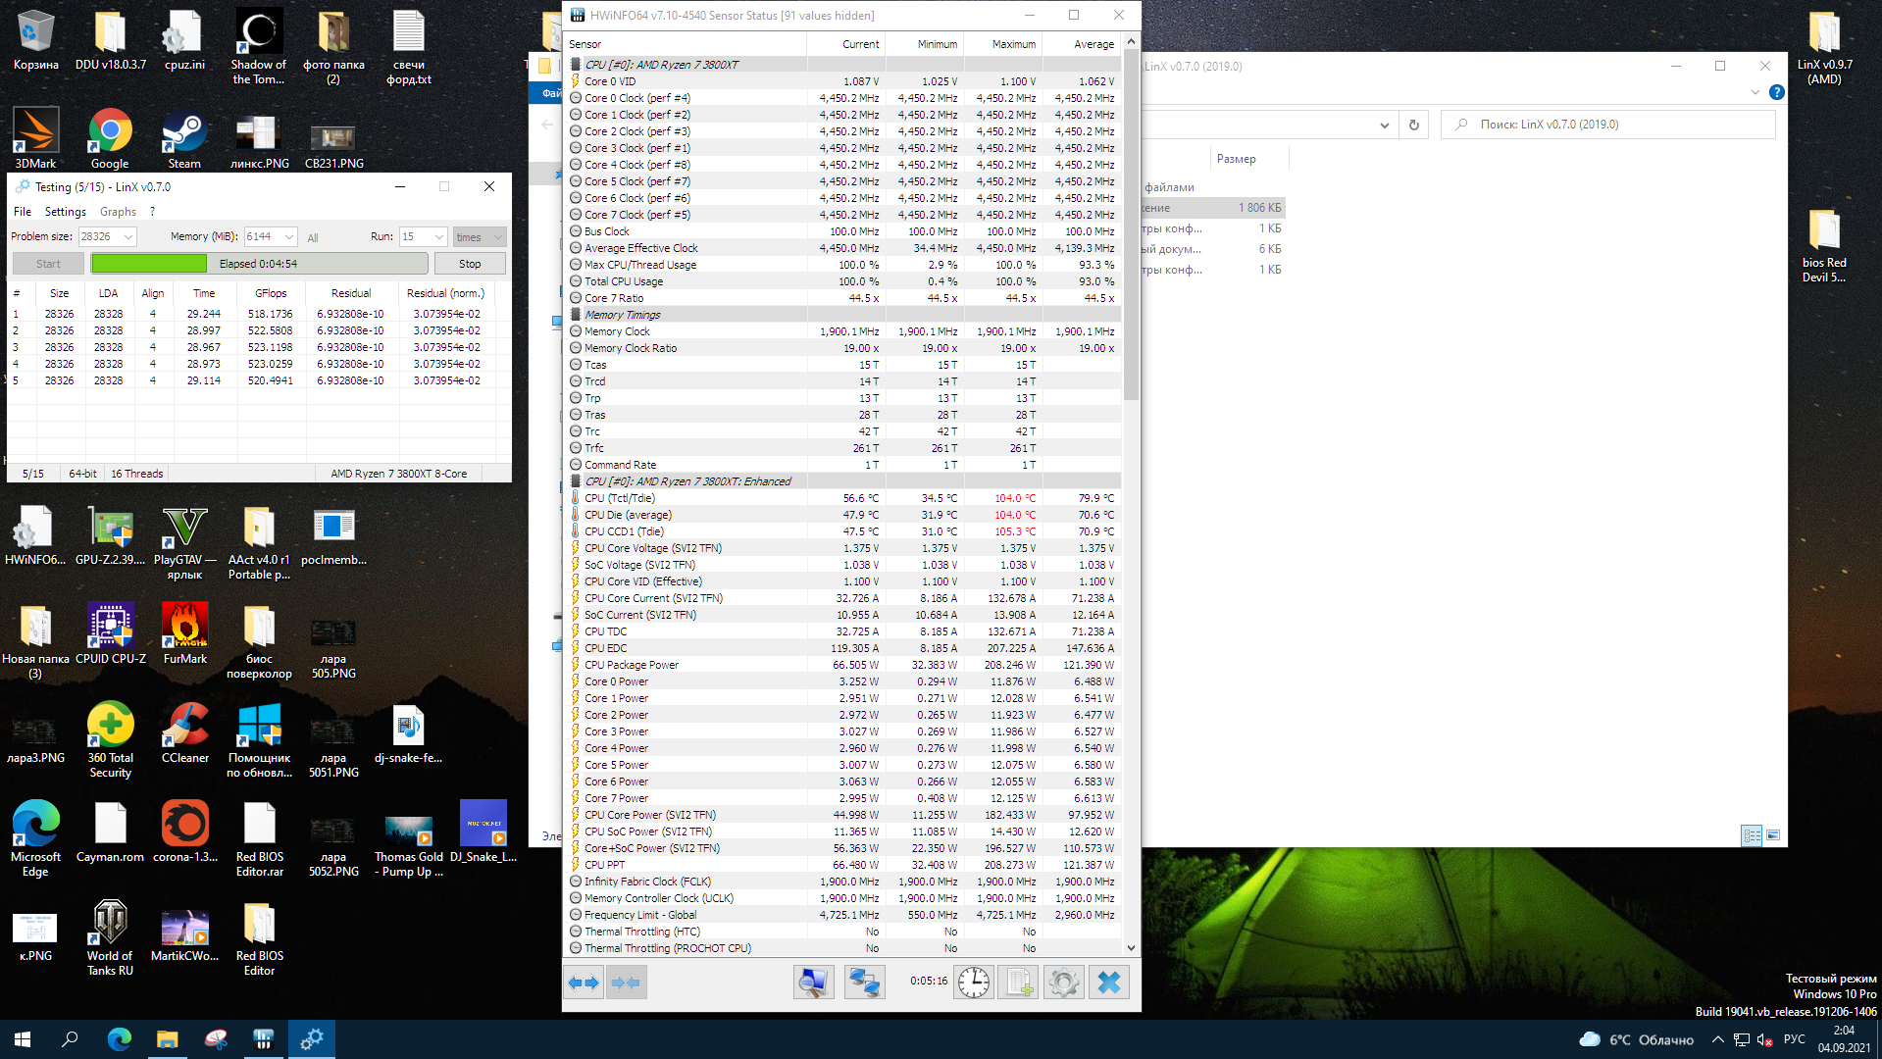Select the 1 806 КБ file row in Explorer
This screenshot has width=1882, height=1059.
click(1214, 208)
